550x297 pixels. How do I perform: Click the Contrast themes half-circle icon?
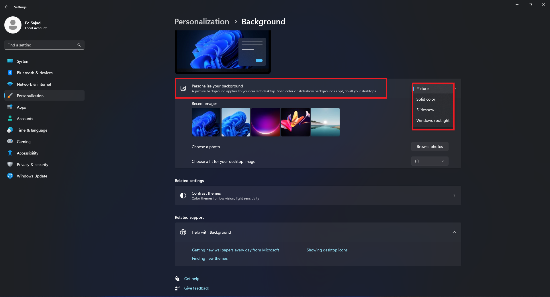click(183, 196)
